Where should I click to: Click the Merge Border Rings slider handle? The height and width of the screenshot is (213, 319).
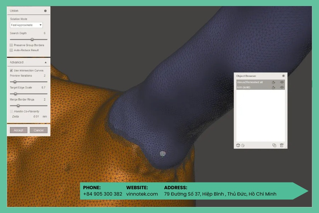click(x=18, y=105)
